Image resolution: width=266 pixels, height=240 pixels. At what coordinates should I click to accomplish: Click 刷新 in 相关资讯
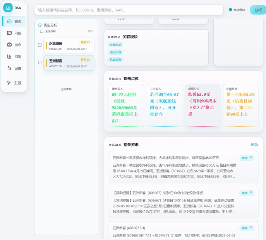[254, 145]
